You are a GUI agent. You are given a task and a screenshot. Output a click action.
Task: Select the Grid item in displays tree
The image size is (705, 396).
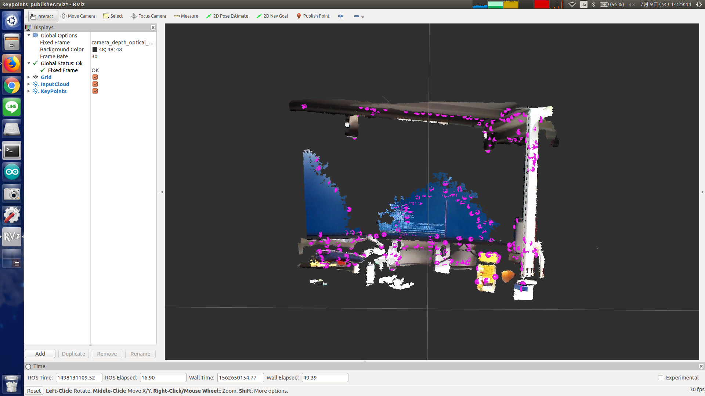click(46, 77)
